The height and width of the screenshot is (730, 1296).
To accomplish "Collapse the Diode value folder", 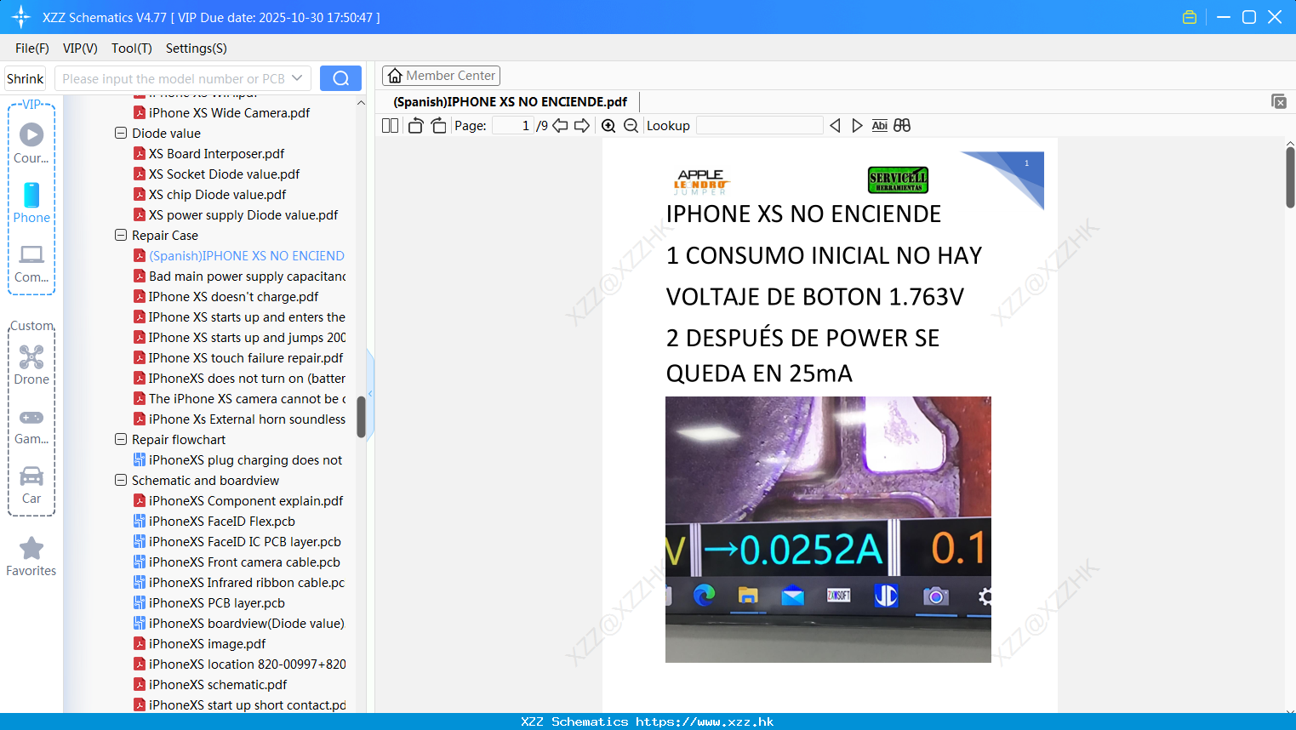I will click(x=121, y=133).
